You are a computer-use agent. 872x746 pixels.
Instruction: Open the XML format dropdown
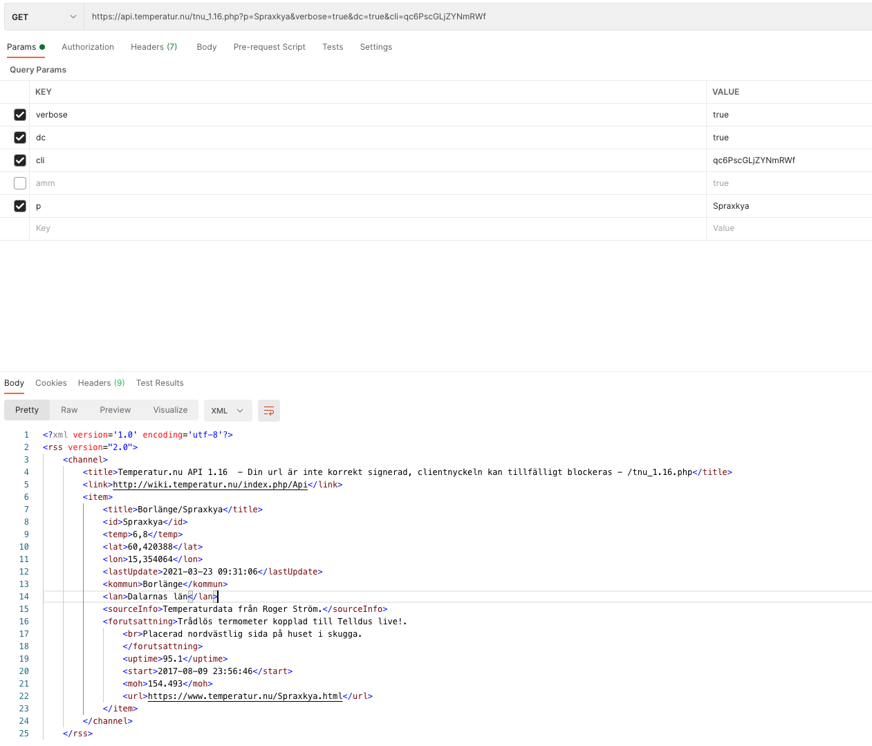point(227,411)
